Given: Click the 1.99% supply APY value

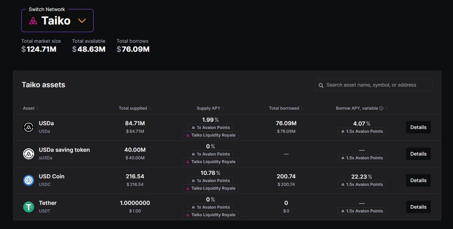Looking at the screenshot, I should pyautogui.click(x=211, y=120).
